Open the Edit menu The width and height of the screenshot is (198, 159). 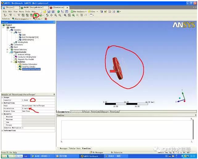coord(10,12)
